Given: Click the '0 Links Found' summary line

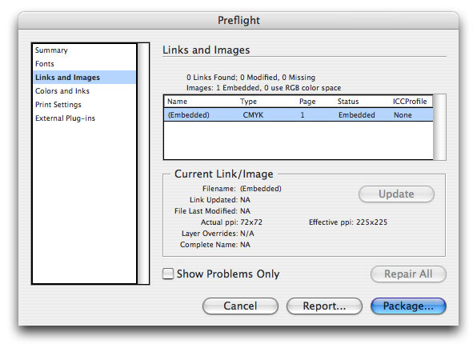Looking at the screenshot, I should coord(251,77).
